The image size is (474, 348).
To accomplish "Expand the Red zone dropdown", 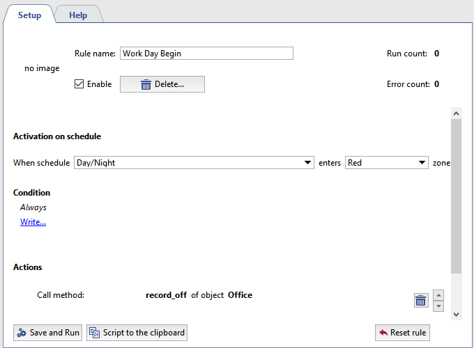I will coord(387,163).
